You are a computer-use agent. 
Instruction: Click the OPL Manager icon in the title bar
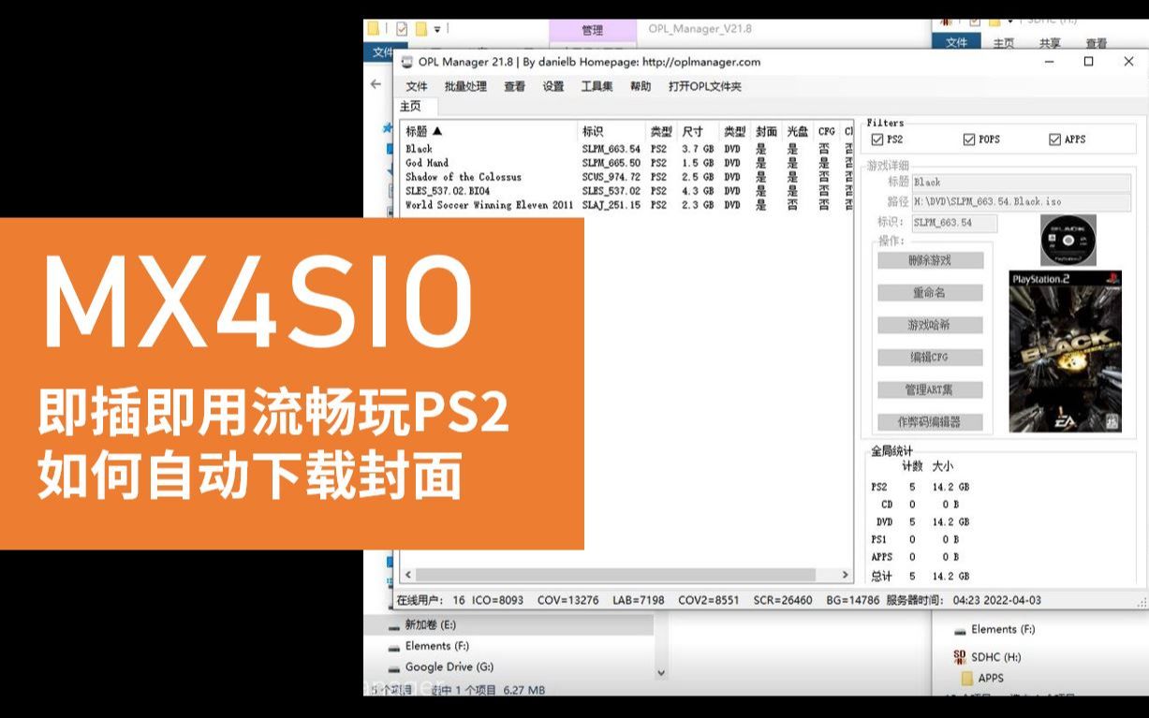click(x=405, y=62)
